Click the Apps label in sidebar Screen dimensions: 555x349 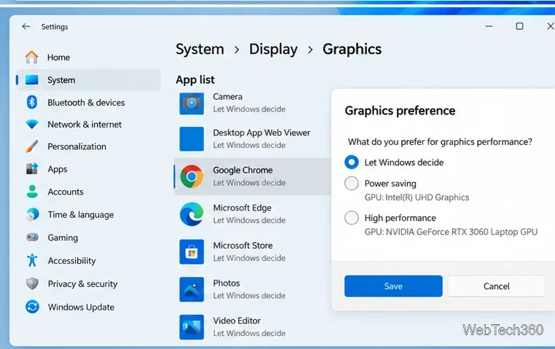[x=58, y=170]
